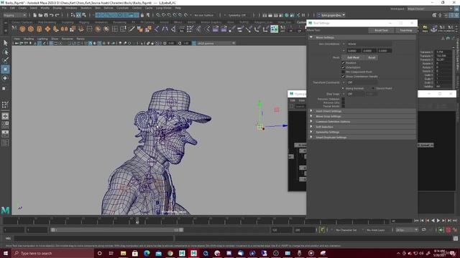Open the viewport Renderer menu
460x258 pixels.
(x=67, y=39)
